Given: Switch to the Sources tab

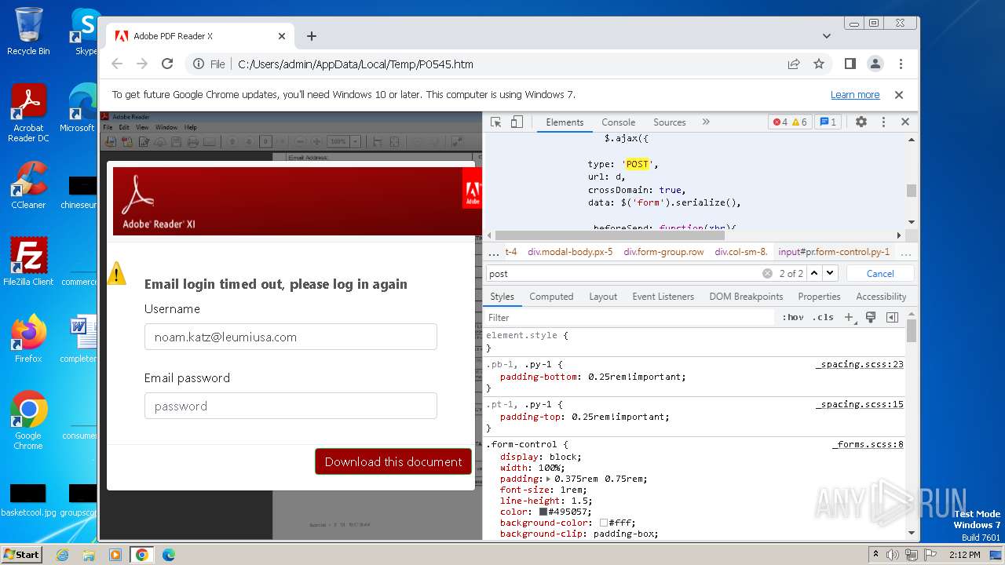Looking at the screenshot, I should pos(670,122).
